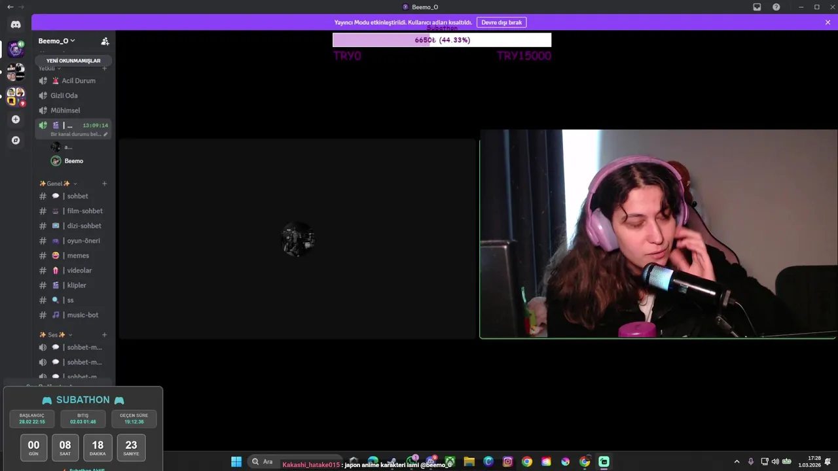Add channel to the Ses category
Viewport: 838px width, 471px height.
[104, 335]
